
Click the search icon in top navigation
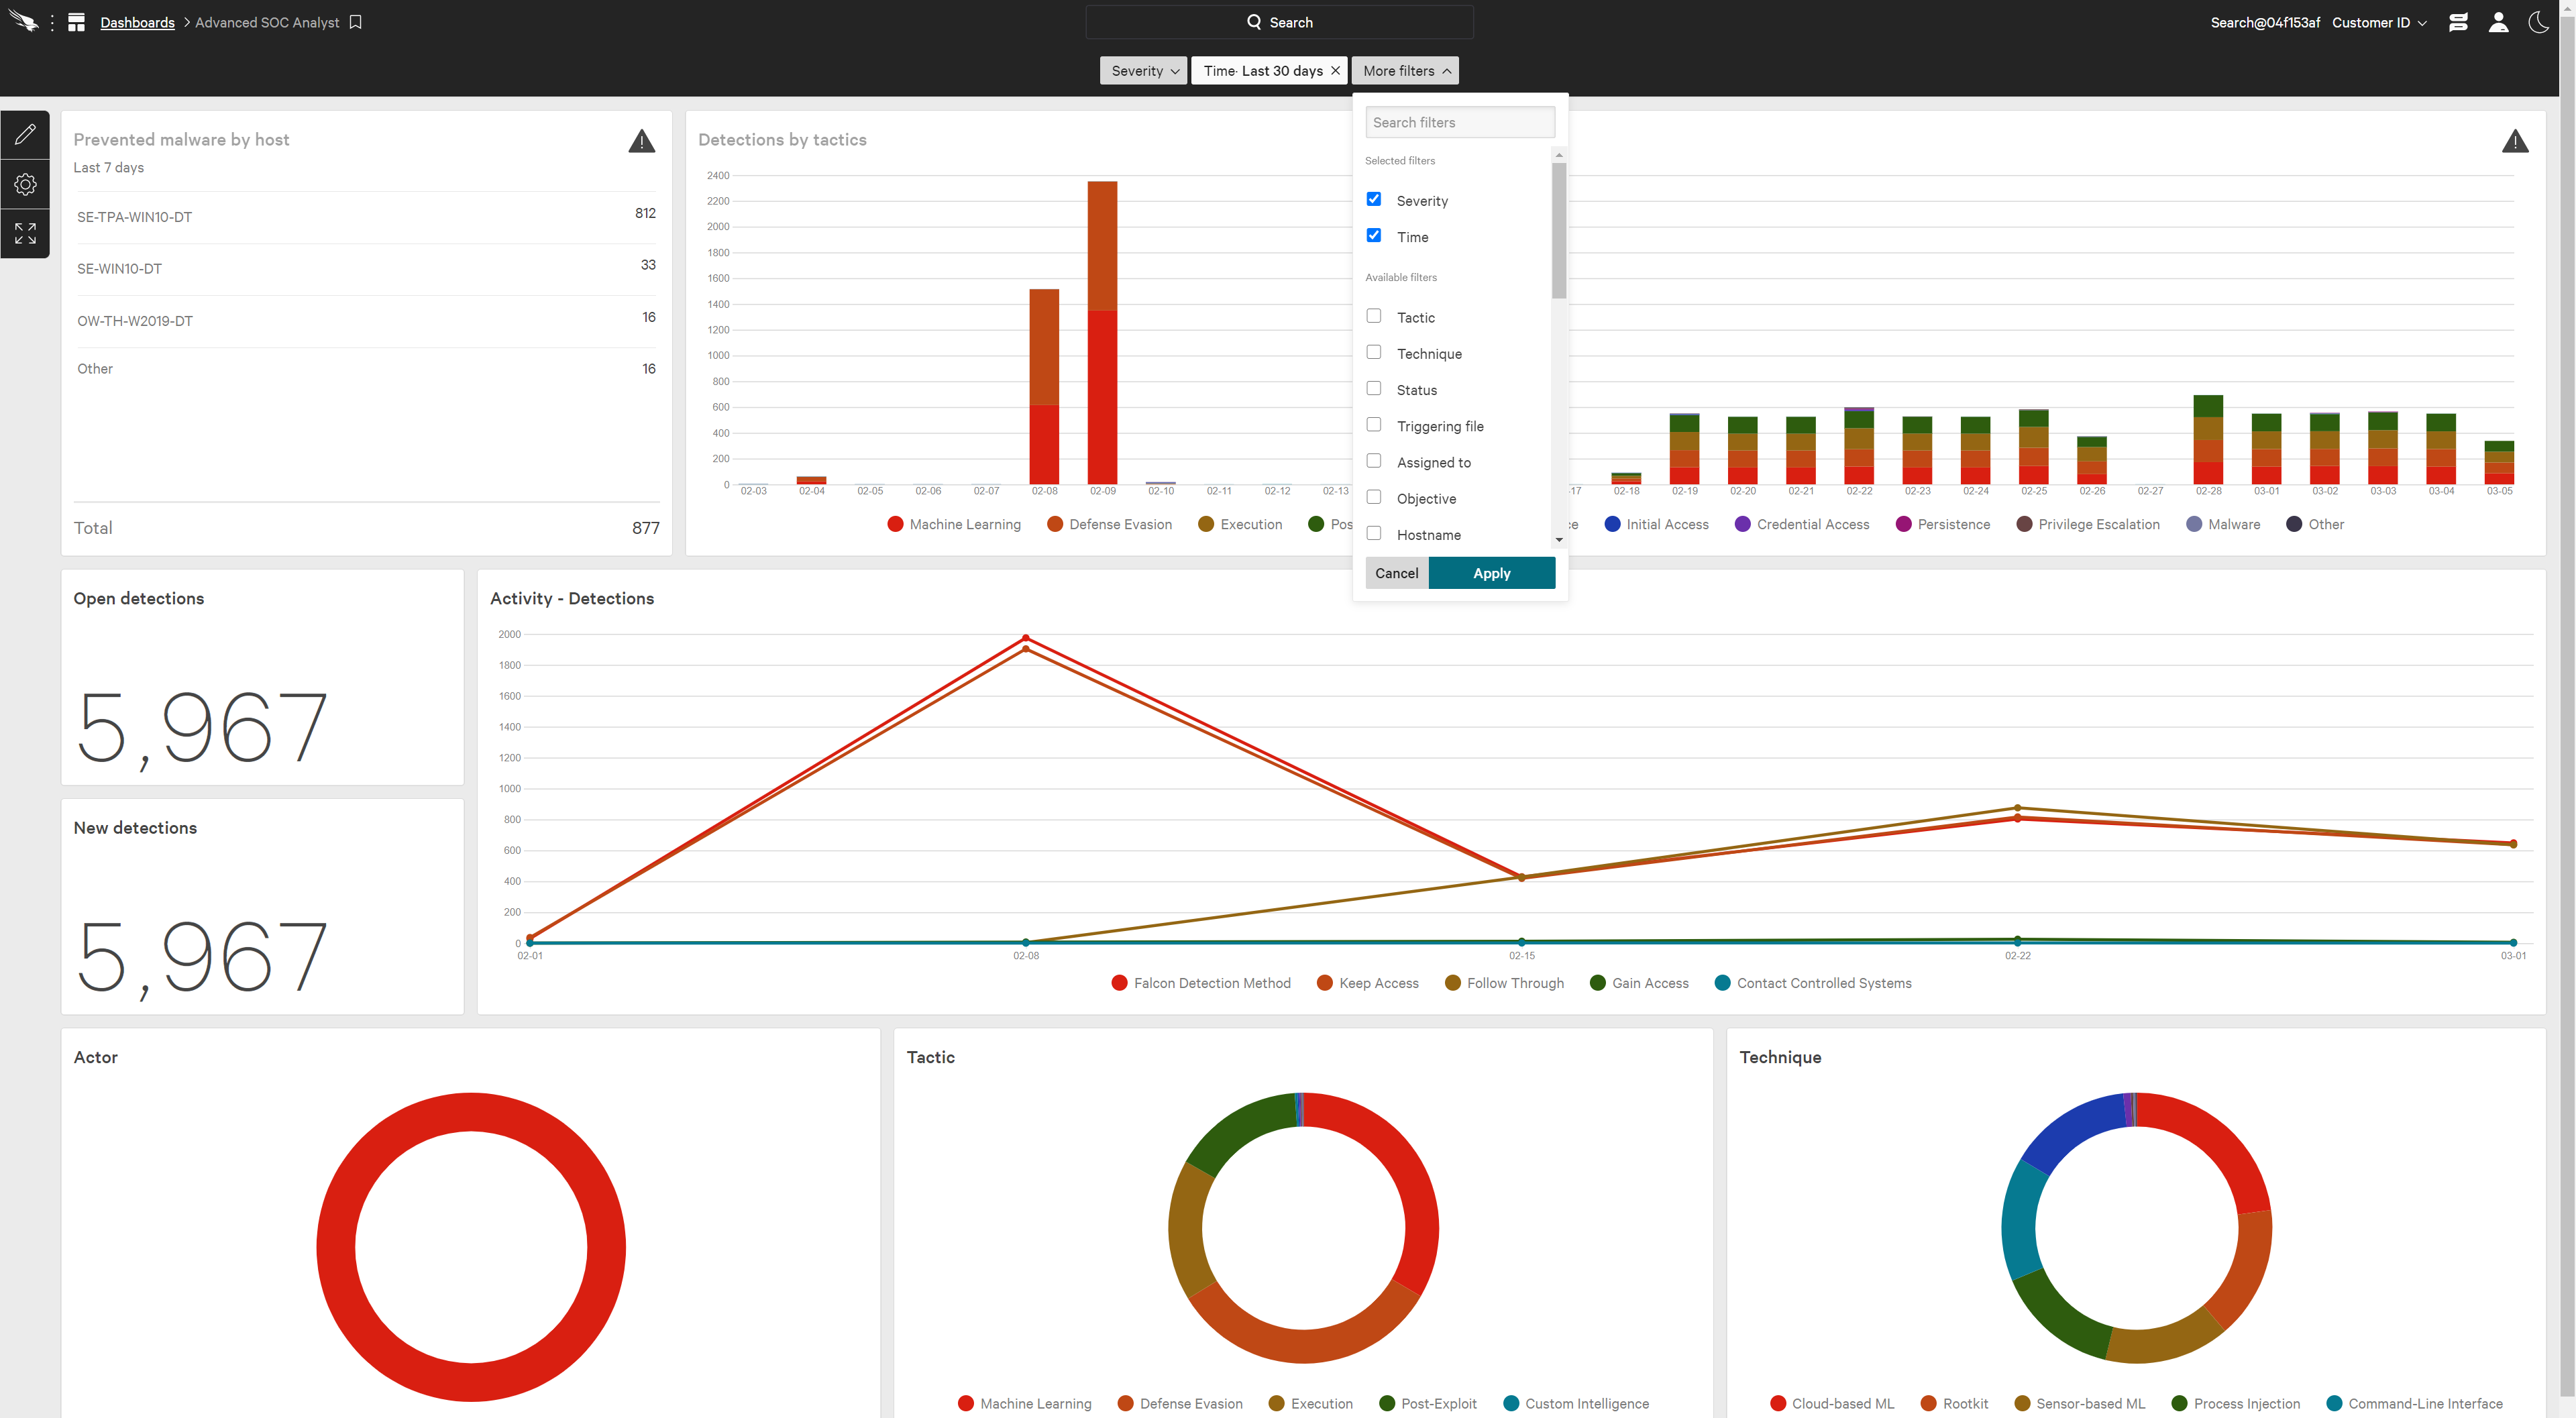tap(1254, 21)
